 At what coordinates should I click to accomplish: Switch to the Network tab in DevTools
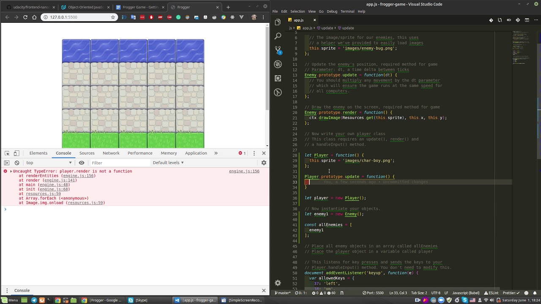pos(111,153)
